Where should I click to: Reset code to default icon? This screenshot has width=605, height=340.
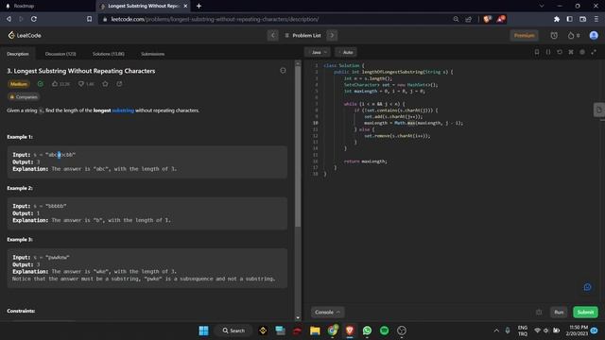click(560, 52)
